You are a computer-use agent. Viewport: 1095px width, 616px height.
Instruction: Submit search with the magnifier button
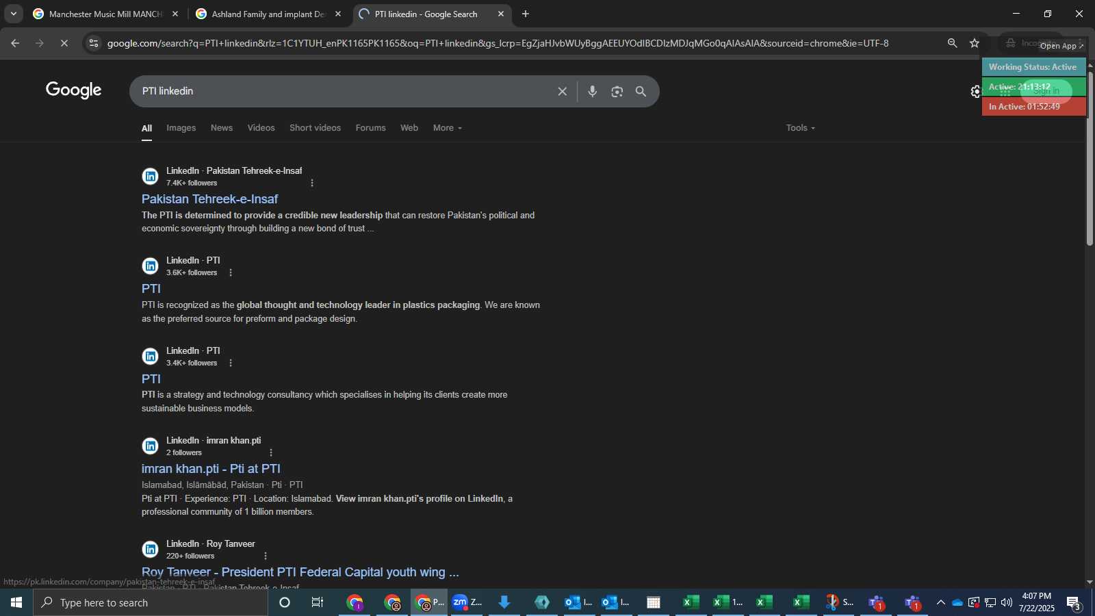click(x=641, y=91)
